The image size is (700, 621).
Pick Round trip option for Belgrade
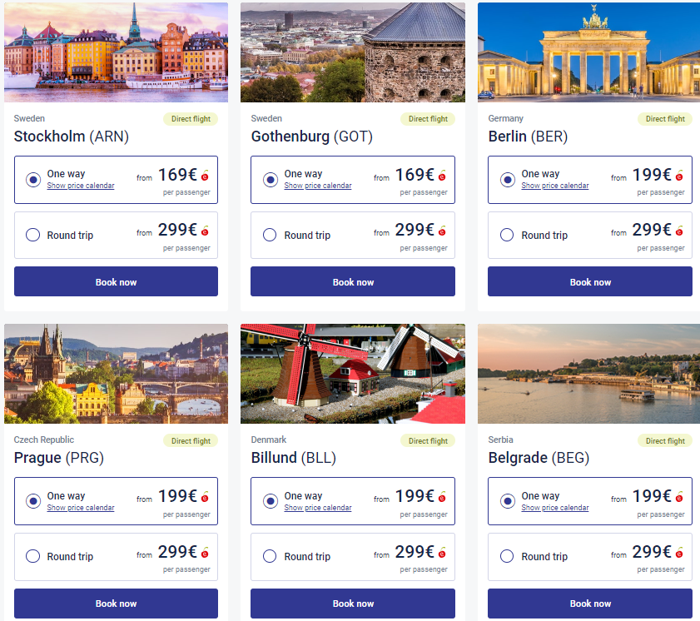click(507, 556)
